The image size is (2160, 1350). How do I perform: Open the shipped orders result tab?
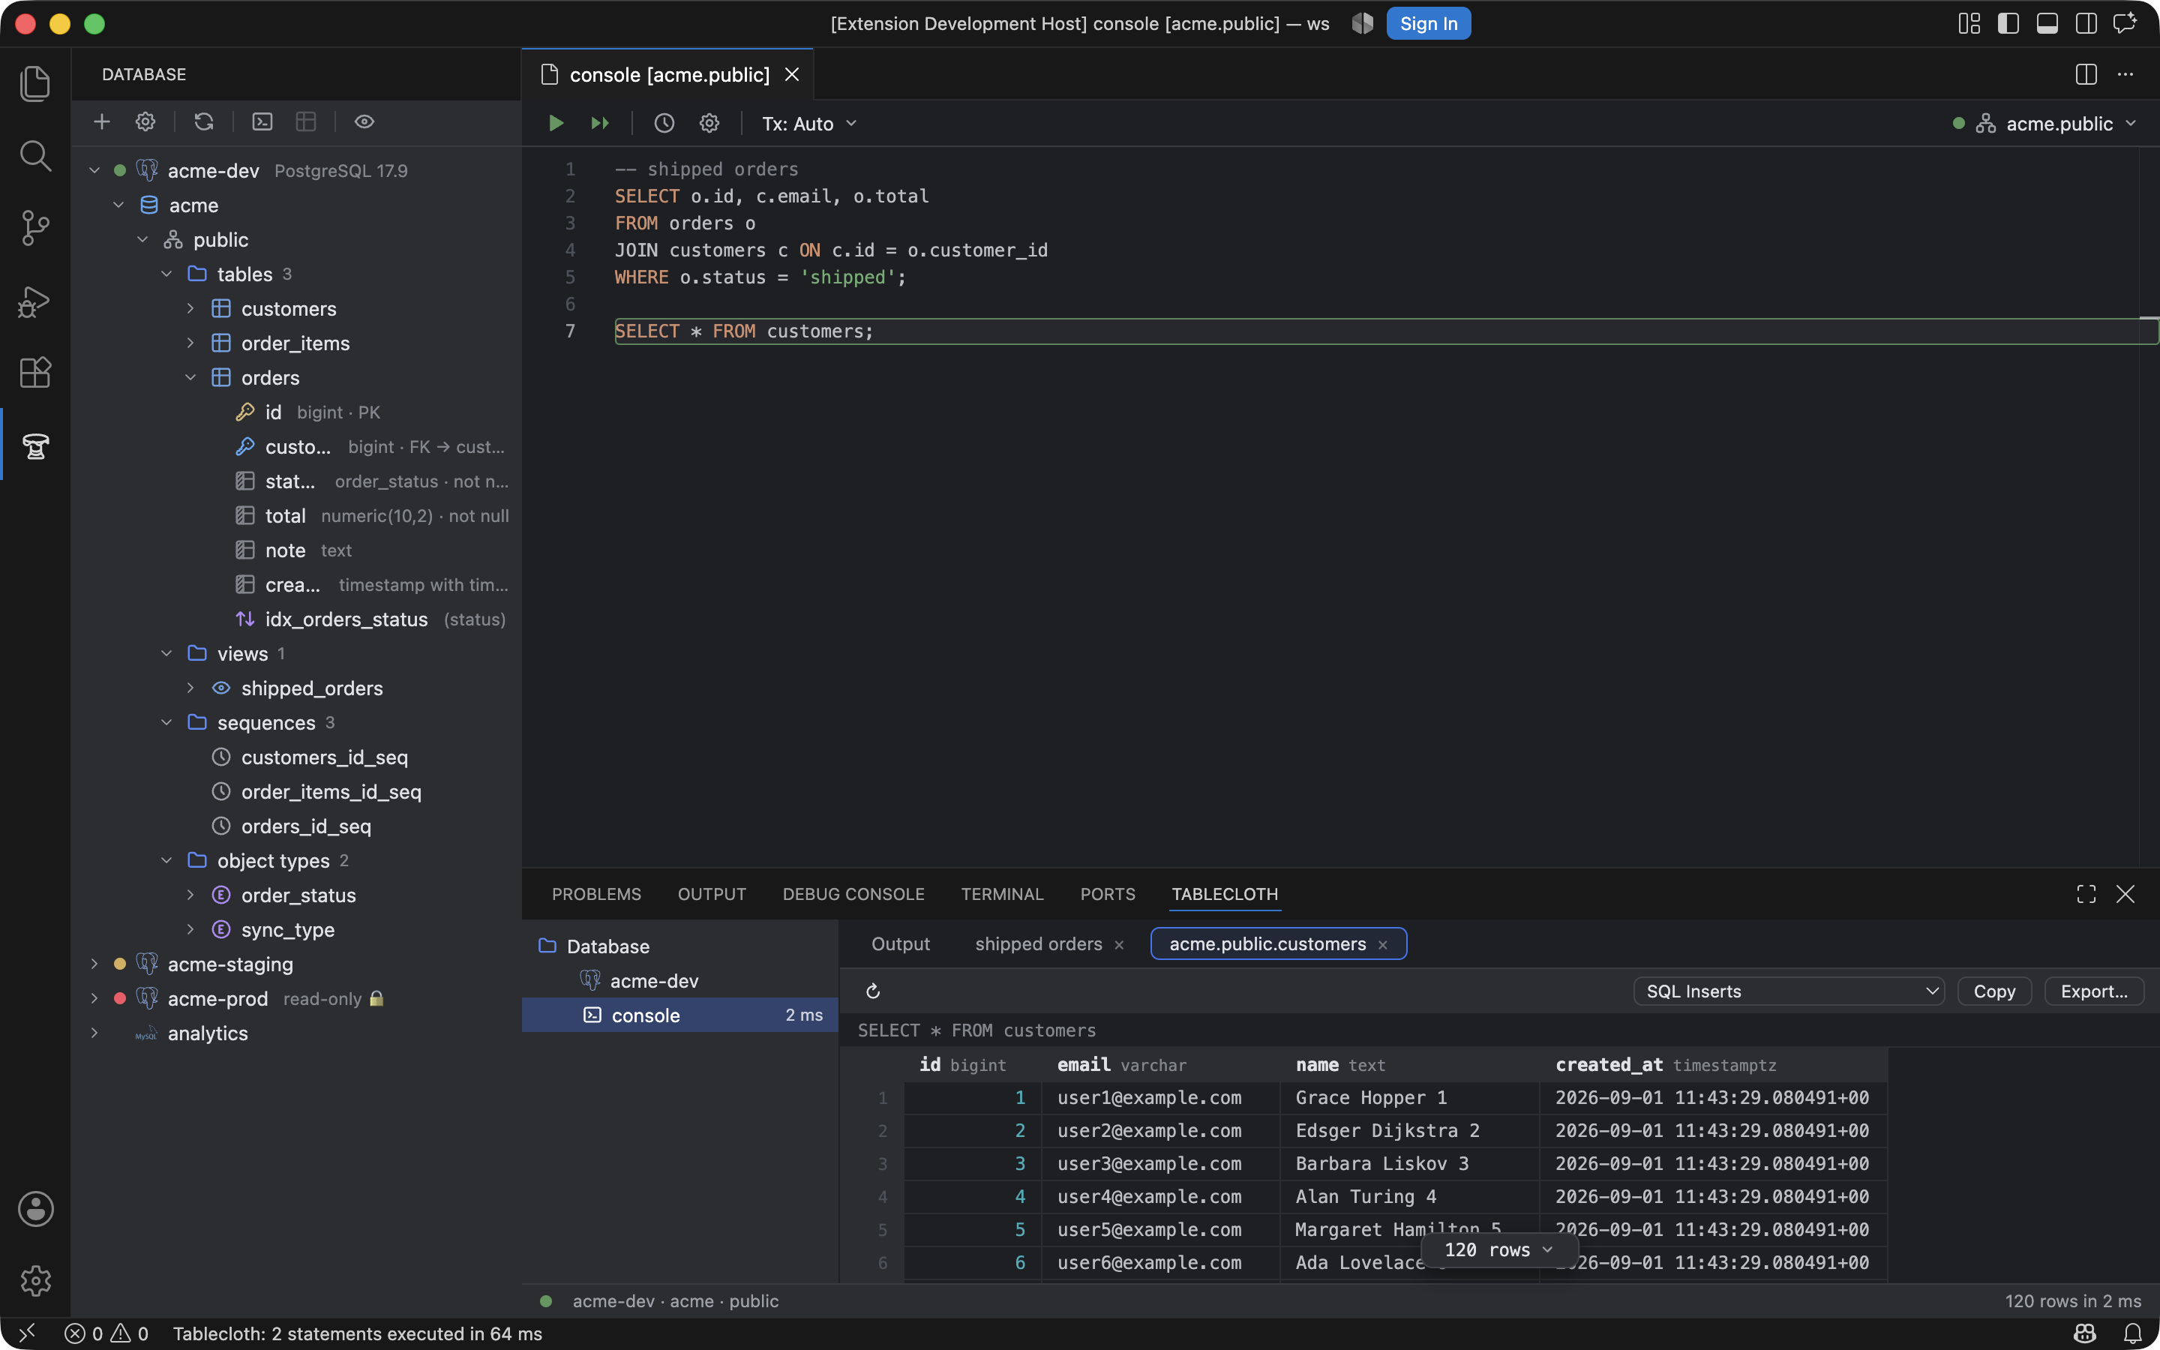pyautogui.click(x=1038, y=943)
